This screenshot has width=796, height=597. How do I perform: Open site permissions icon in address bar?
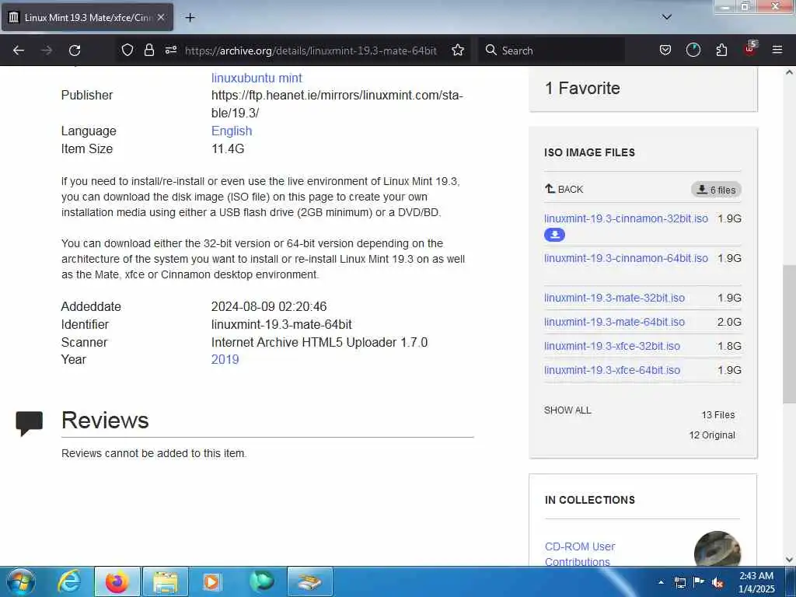tap(171, 50)
